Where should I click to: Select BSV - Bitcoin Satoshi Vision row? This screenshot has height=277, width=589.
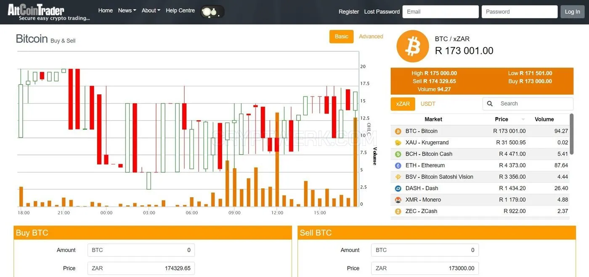click(x=480, y=177)
